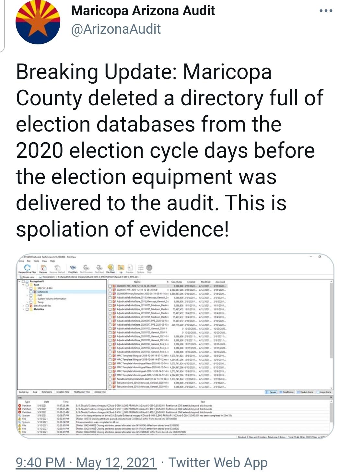
Task: Sort files by the Name column header
Action: (137, 282)
